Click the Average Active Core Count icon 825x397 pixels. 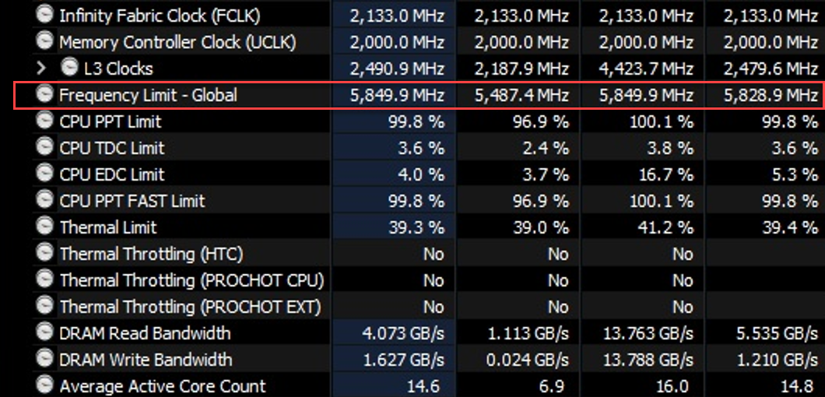[x=45, y=385]
